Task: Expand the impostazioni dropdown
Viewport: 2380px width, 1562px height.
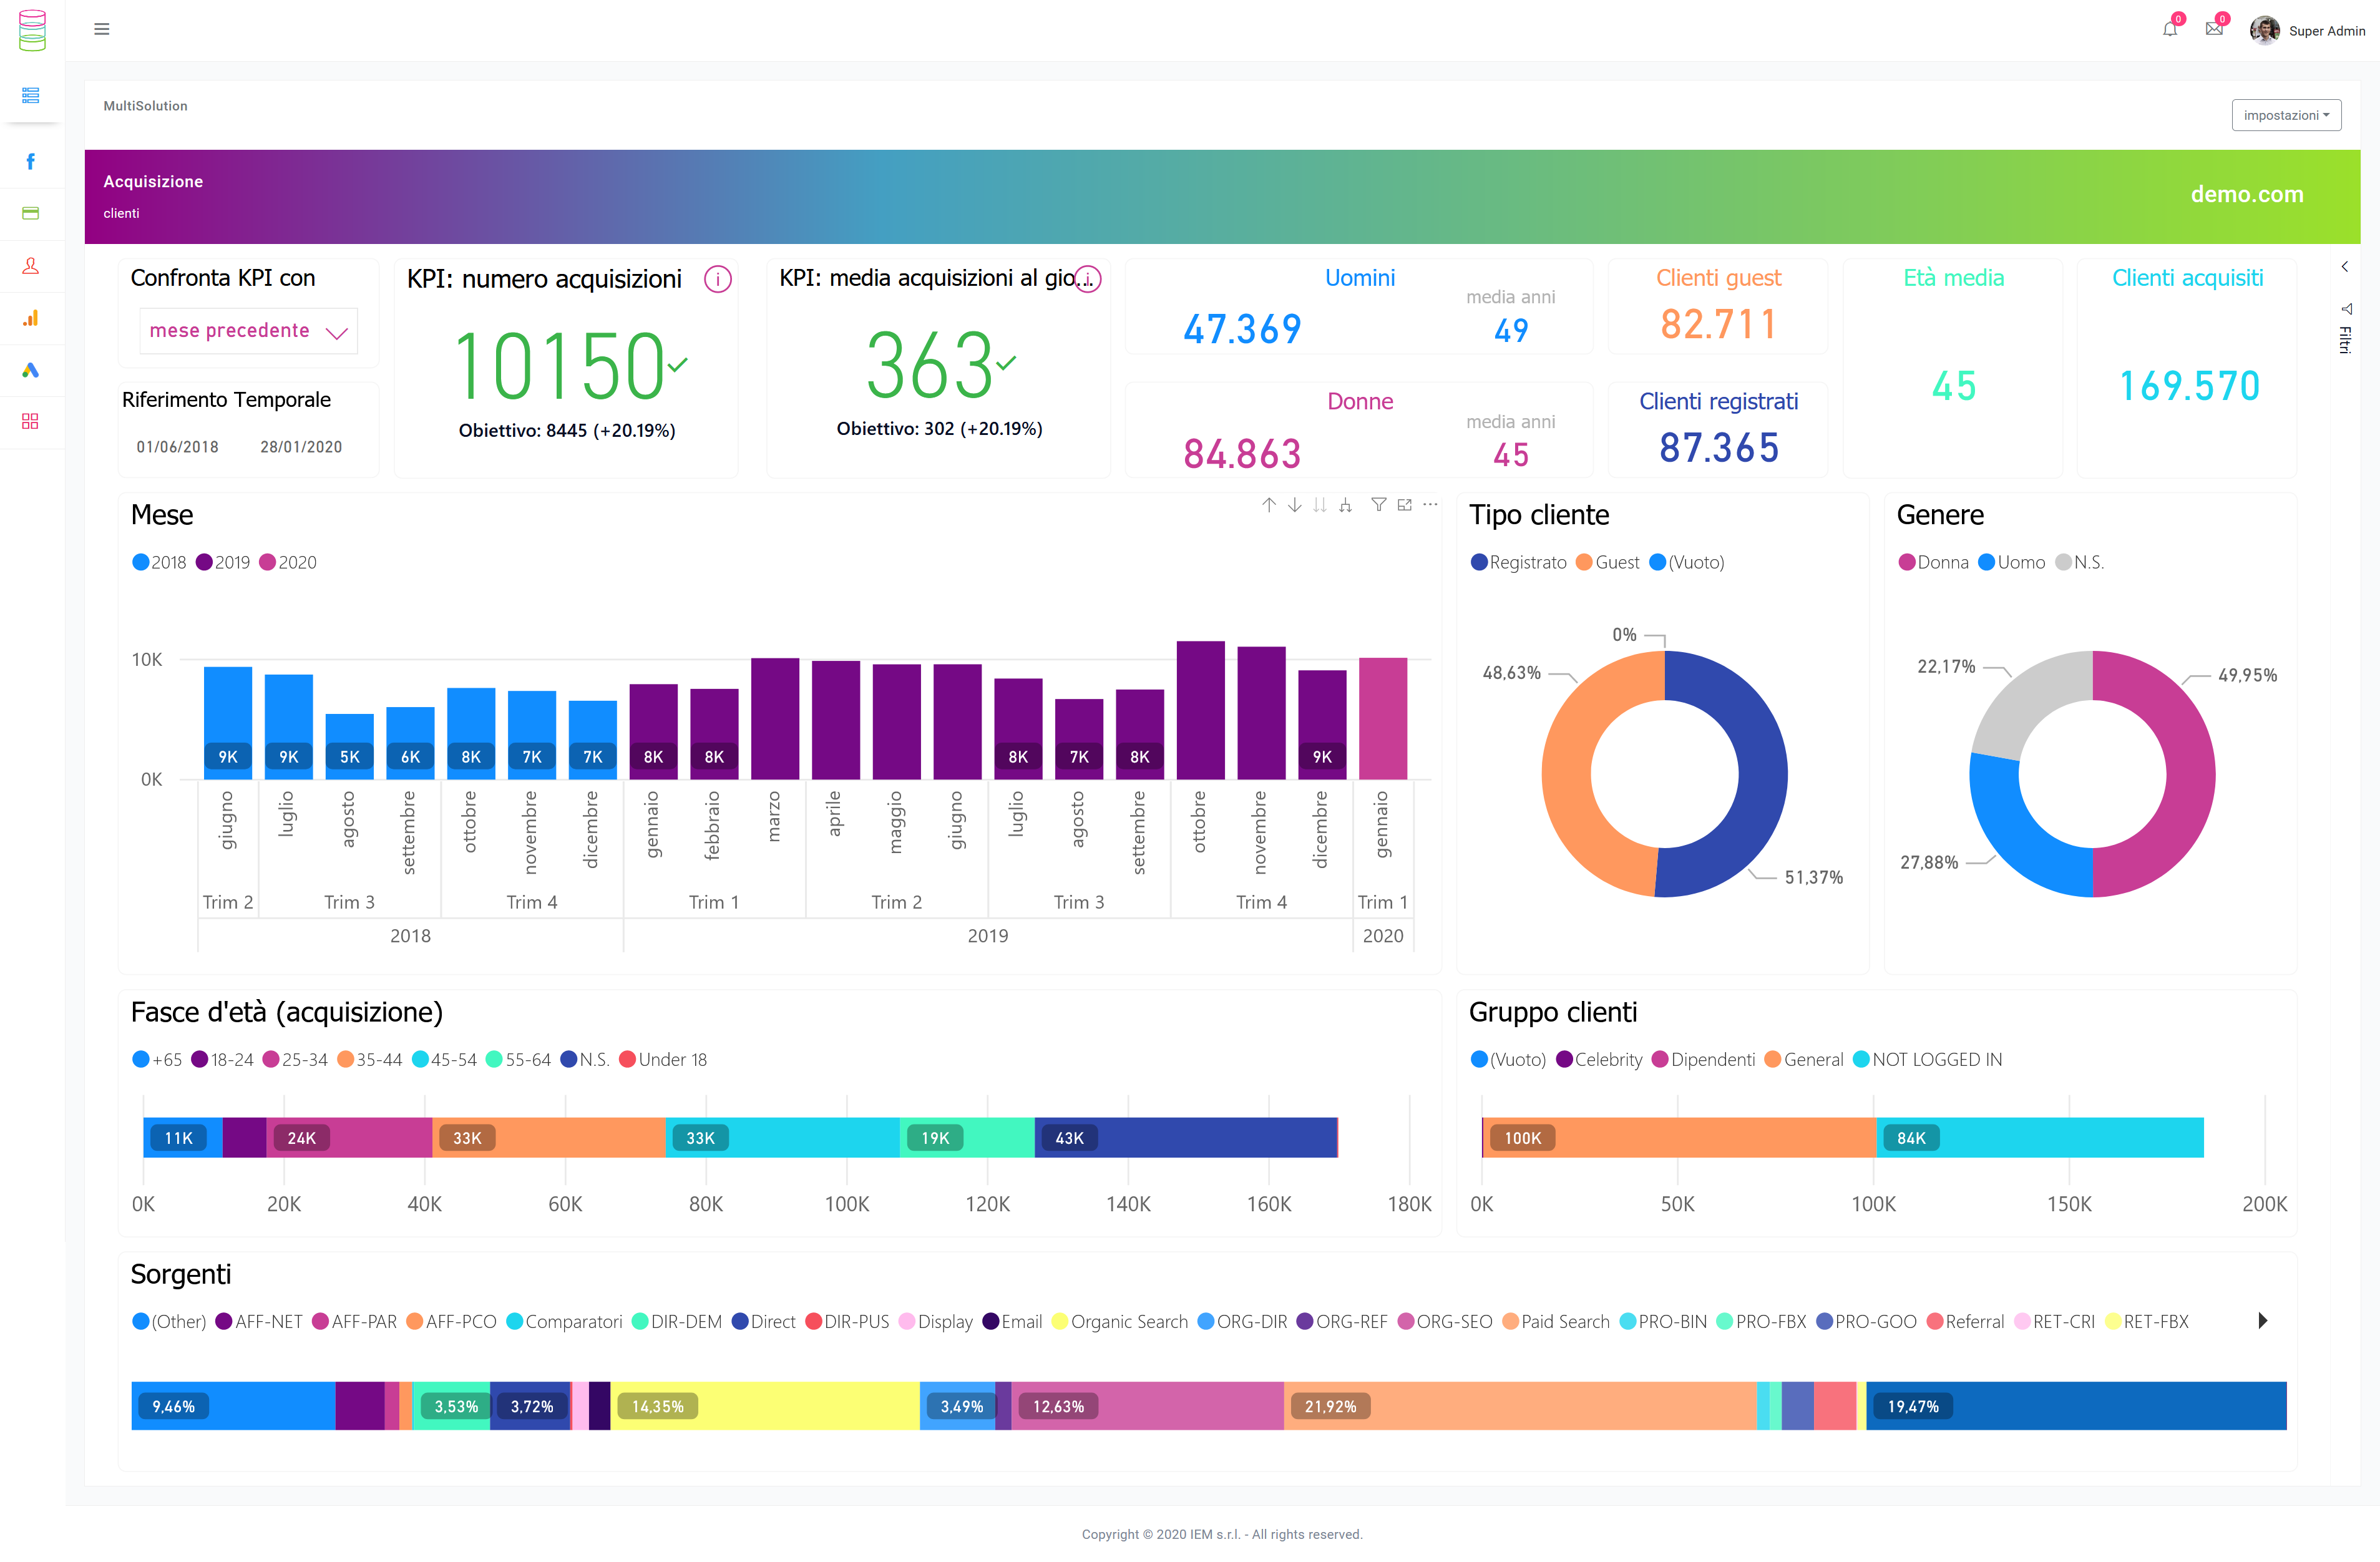Action: (2287, 114)
